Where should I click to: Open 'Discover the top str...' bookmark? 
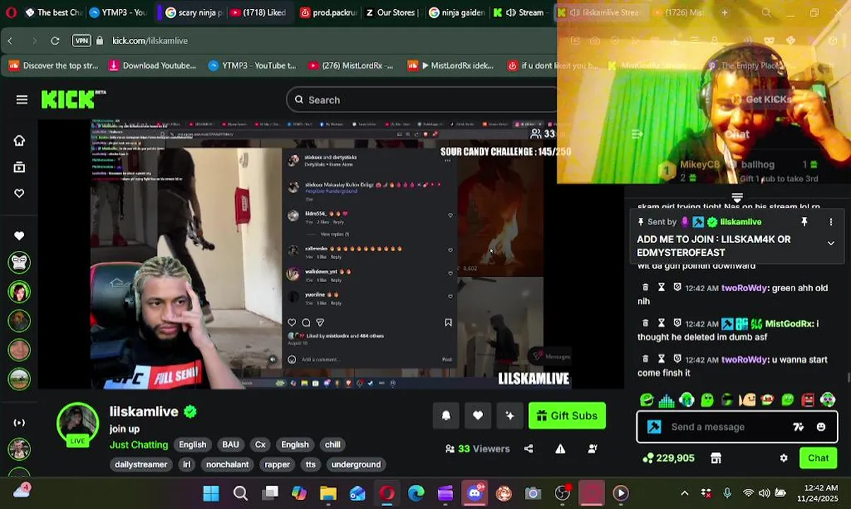(54, 66)
